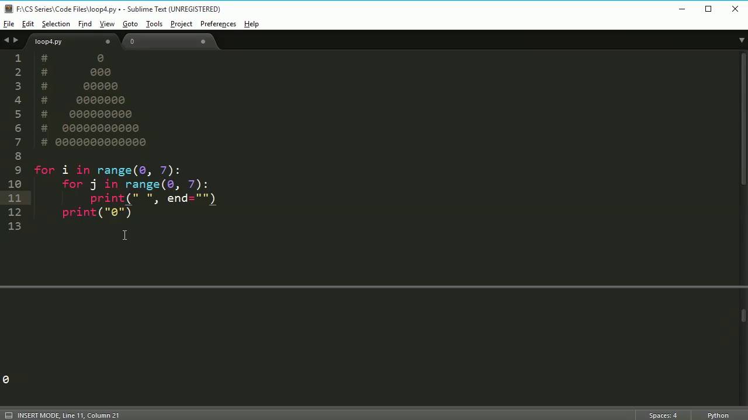Image resolution: width=748 pixels, height=420 pixels.
Task: Click the comment "0000000" on line 4
Action: pos(101,100)
